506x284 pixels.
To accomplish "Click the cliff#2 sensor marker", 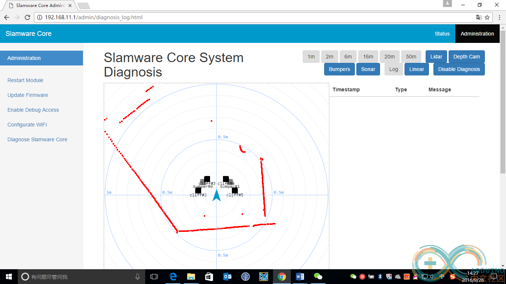I will pyautogui.click(x=198, y=190).
